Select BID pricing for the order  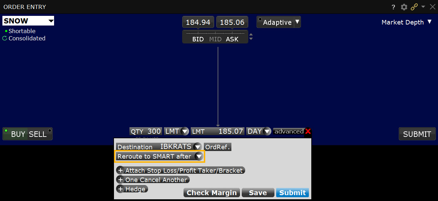[198, 39]
